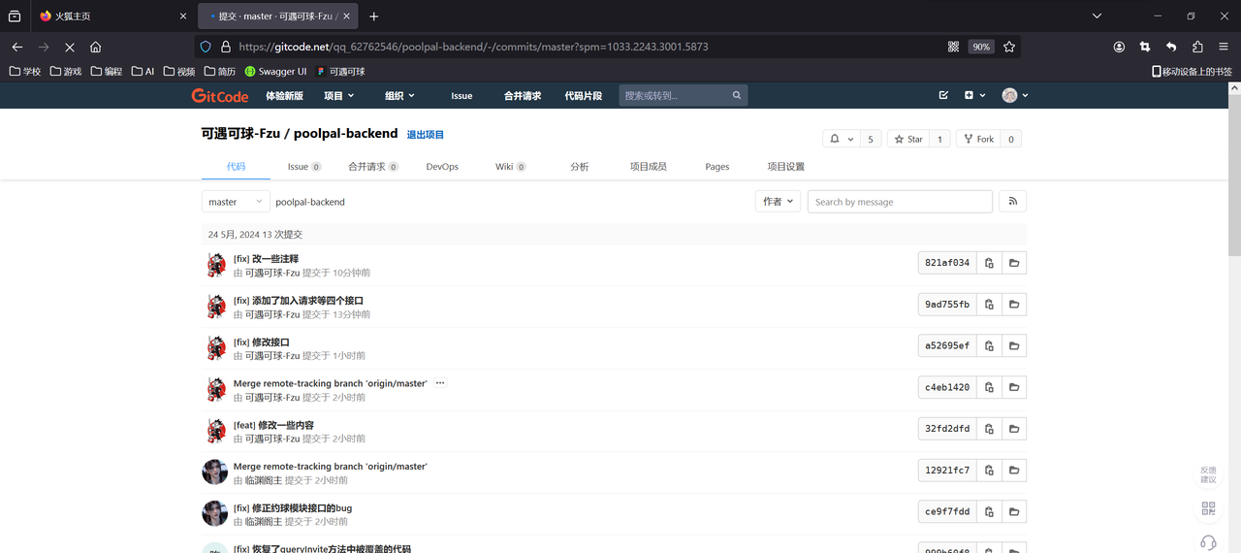
Task: Browse files at commit 821af034
Action: (1014, 263)
